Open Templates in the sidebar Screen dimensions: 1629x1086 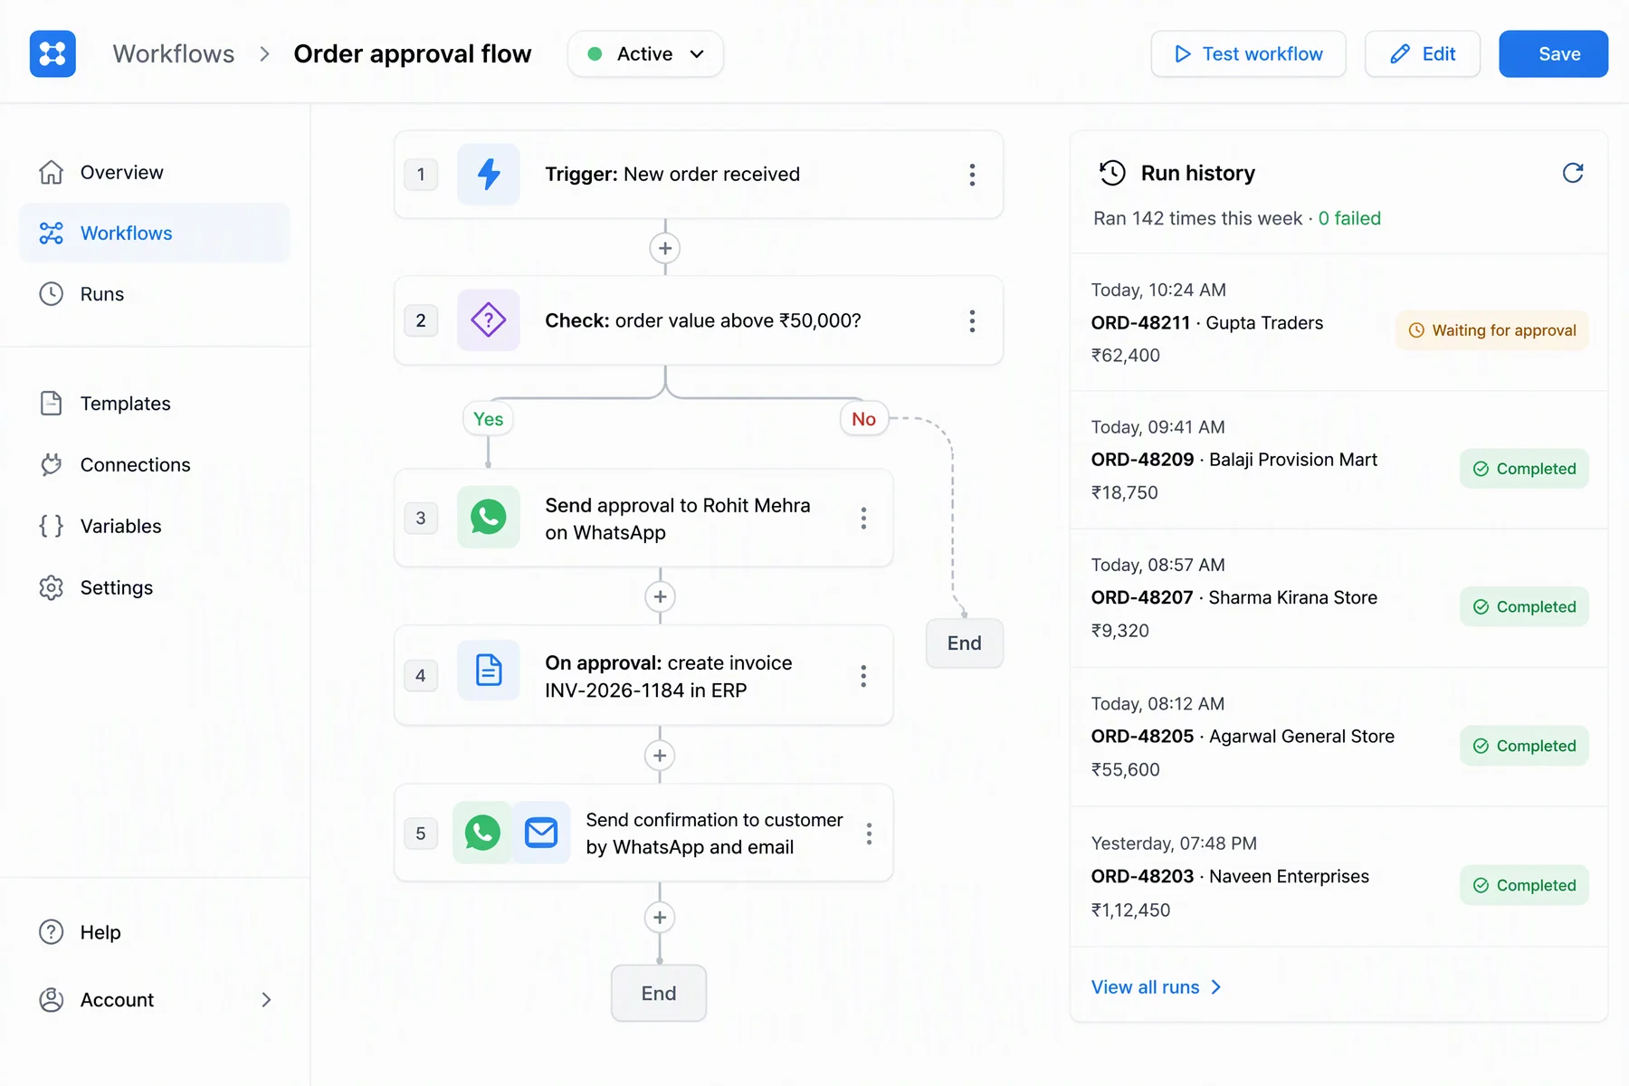pos(155,404)
